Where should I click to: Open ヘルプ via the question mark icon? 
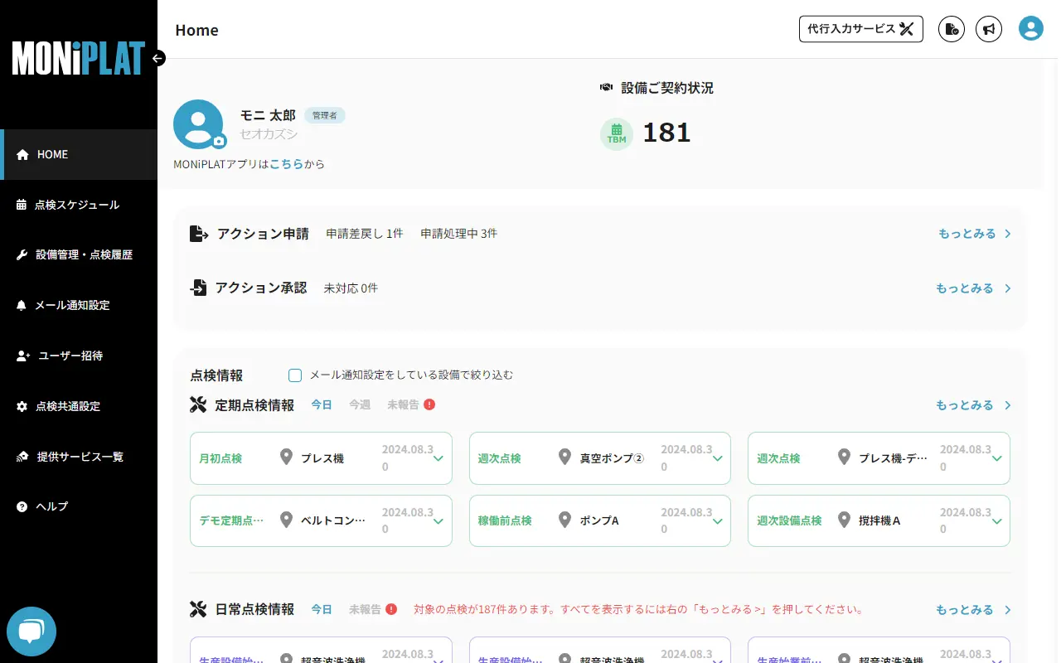[21, 506]
